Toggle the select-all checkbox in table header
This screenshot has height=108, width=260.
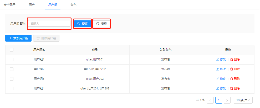coord(12,50)
